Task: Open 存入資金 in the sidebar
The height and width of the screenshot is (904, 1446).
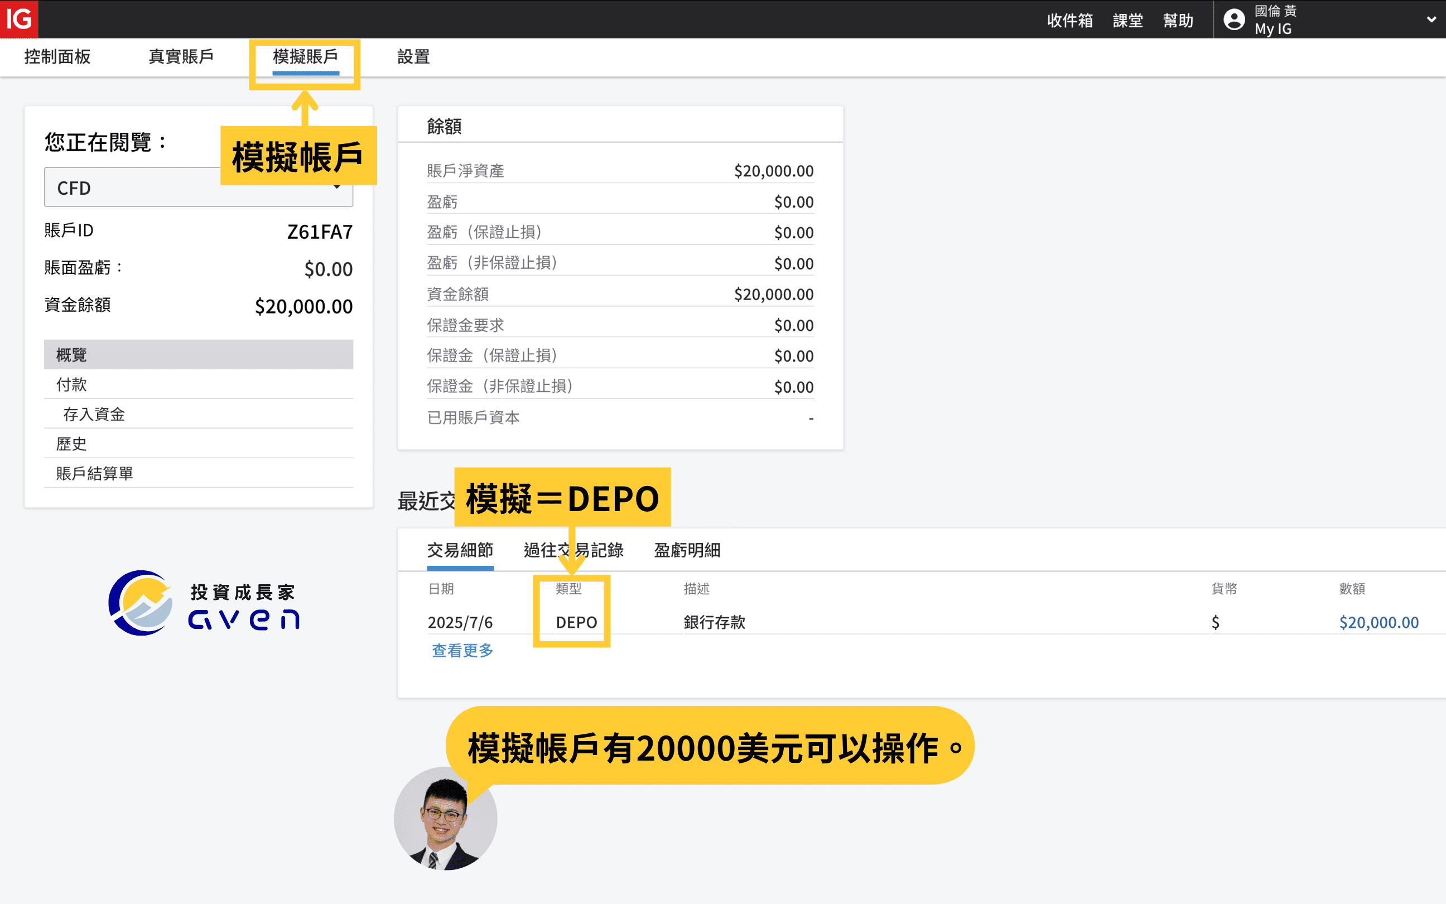Action: [199, 414]
